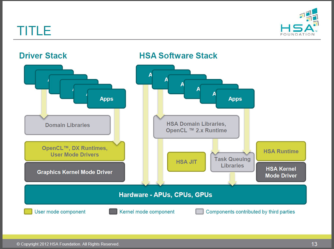Select the front Apps box under HSA Software Stack
This screenshot has width=334, height=249.
235,99
